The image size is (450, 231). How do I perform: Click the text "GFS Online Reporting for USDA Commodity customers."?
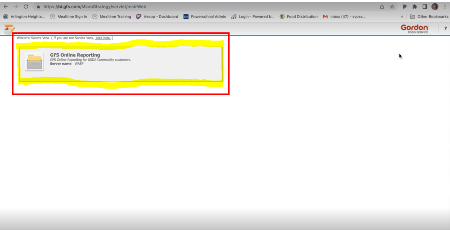click(91, 60)
